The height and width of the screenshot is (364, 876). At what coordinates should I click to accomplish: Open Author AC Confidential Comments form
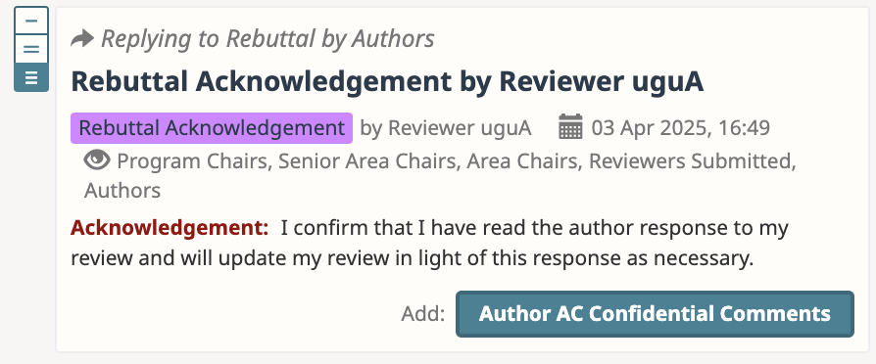[655, 314]
